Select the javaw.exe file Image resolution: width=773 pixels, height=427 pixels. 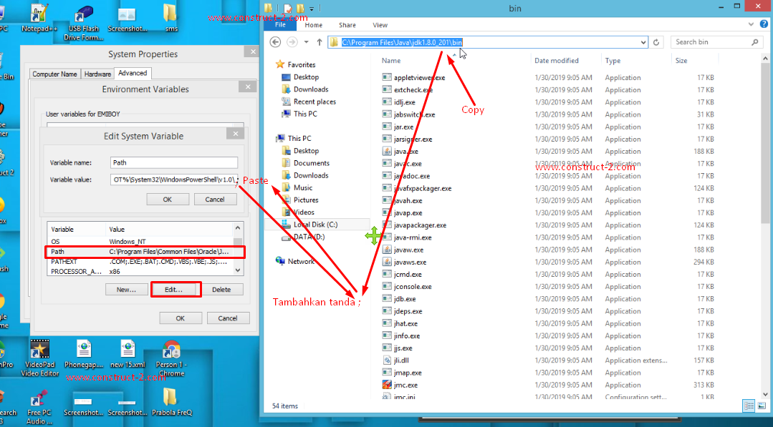tap(408, 250)
